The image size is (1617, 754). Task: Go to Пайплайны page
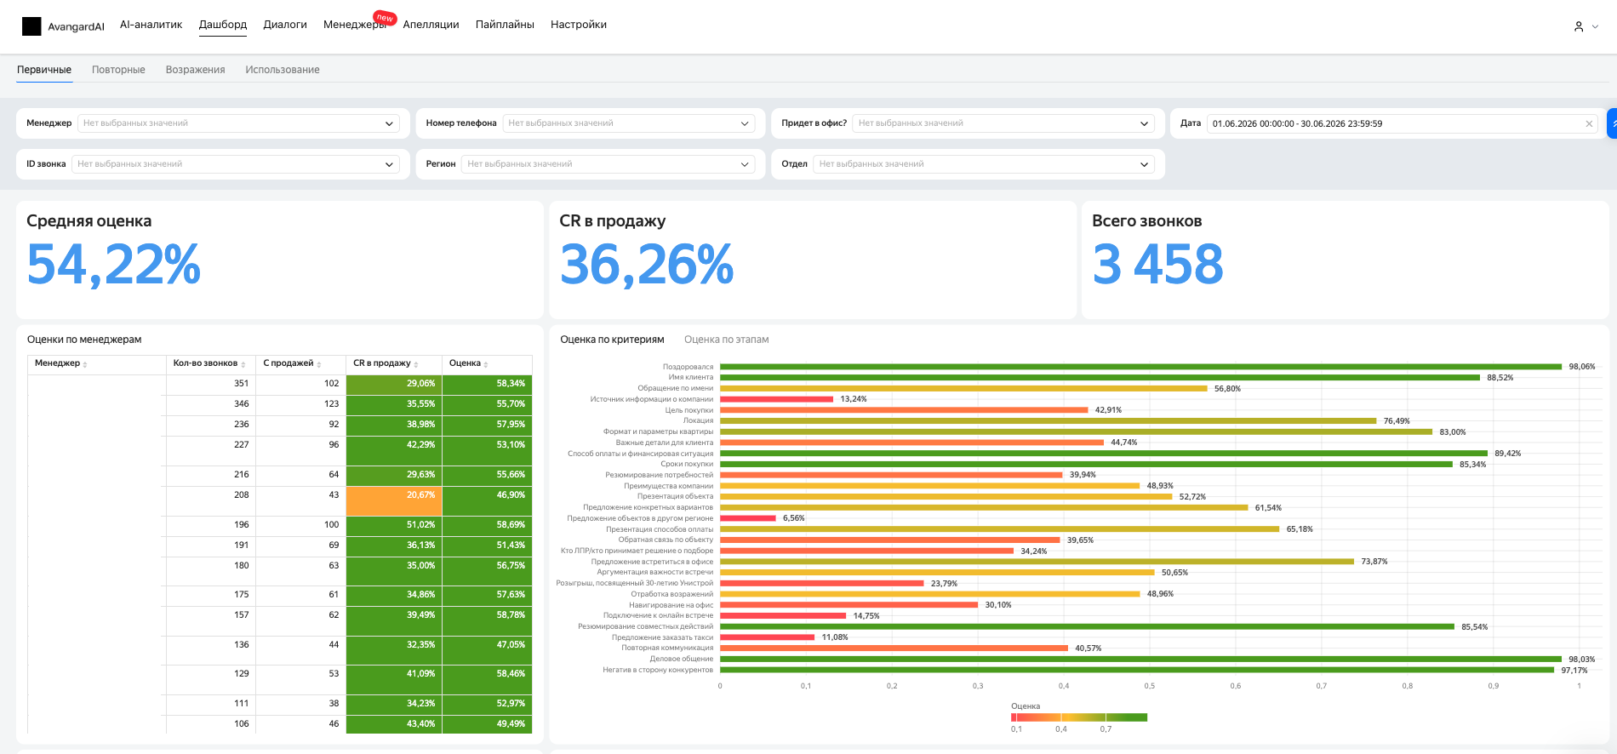point(505,25)
